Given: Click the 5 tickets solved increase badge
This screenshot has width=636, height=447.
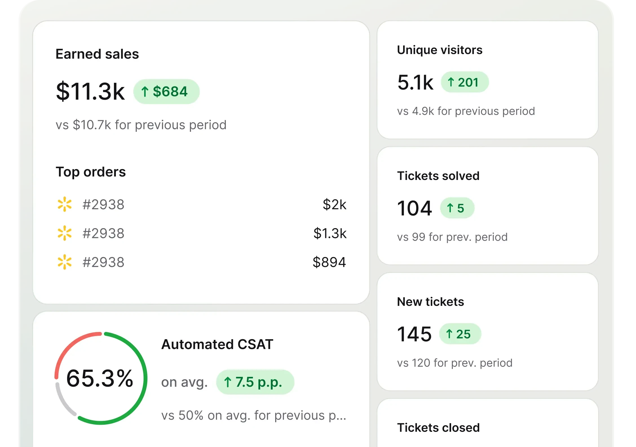Looking at the screenshot, I should (457, 208).
